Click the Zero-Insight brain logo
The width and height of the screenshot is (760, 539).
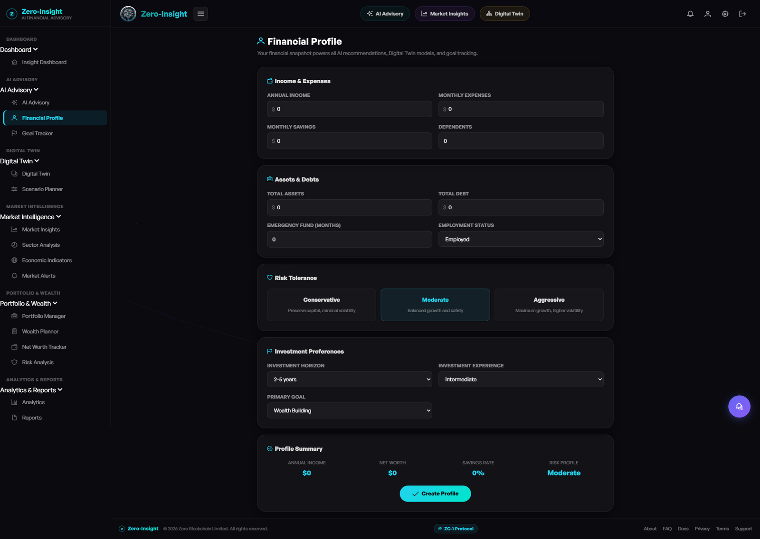point(128,14)
